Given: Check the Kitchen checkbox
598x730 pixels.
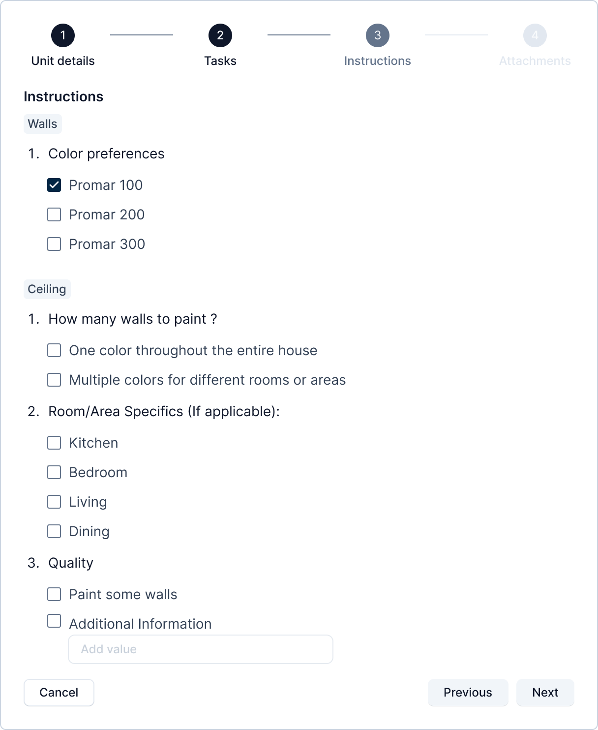Looking at the screenshot, I should (54, 443).
